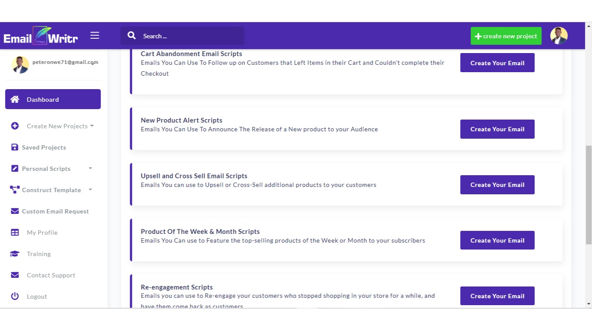
Task: Click the Re-engagement Scripts heading
Action: click(177, 287)
